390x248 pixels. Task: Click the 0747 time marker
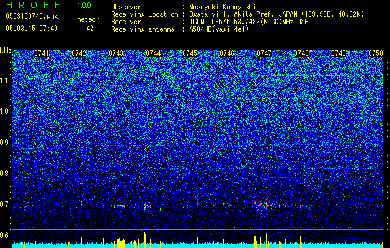[x=264, y=53]
